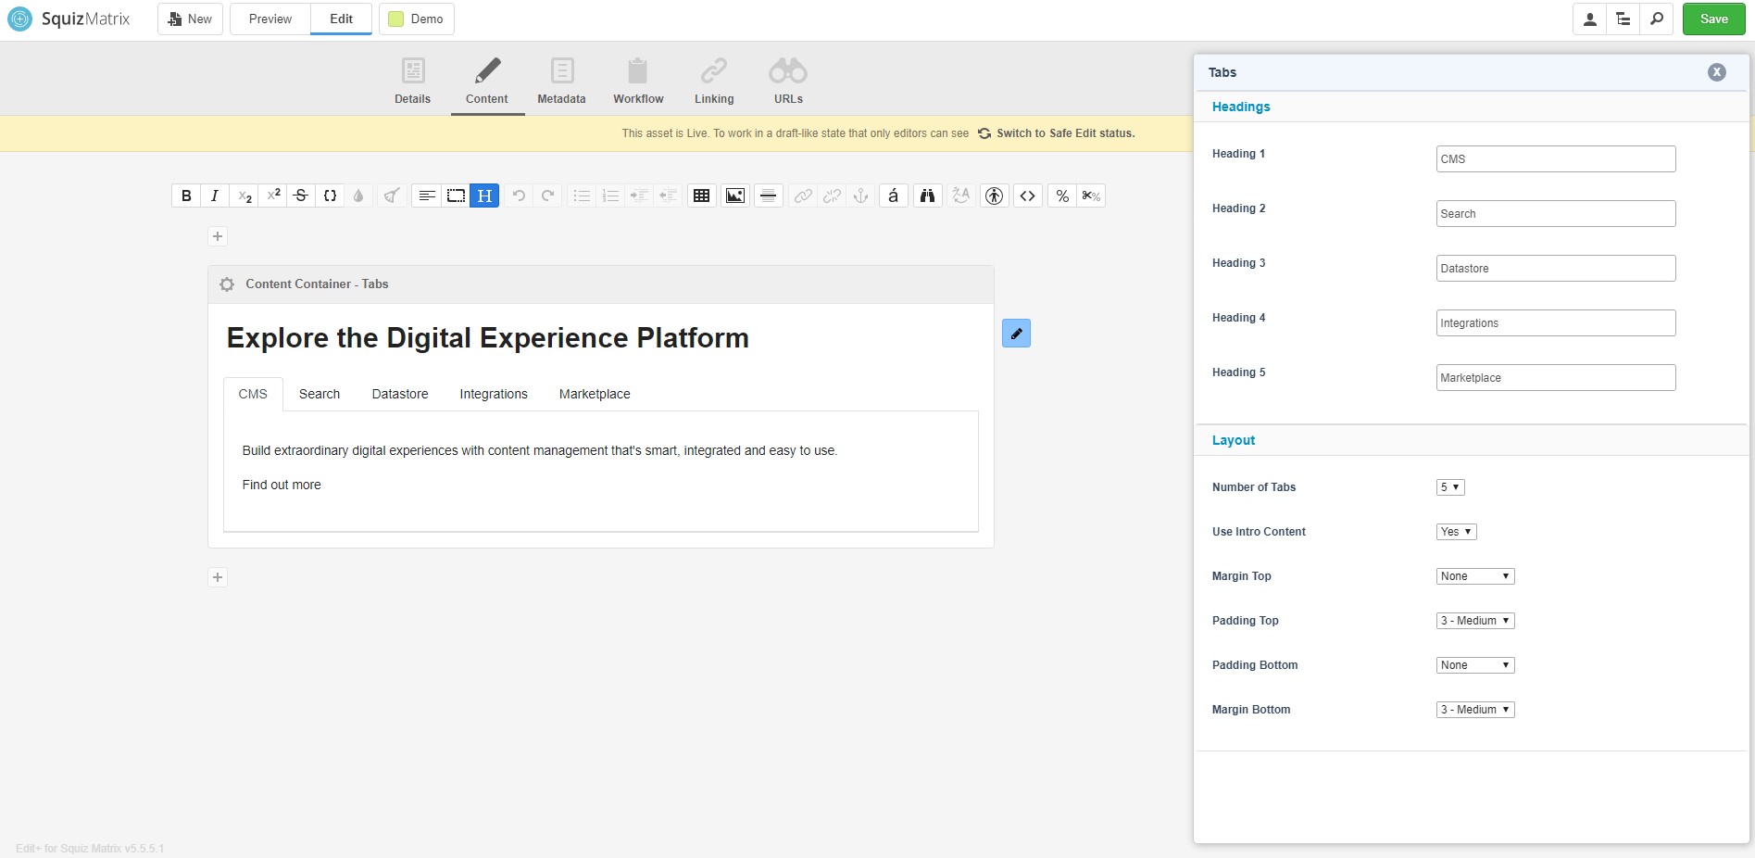Close the Tabs properties panel
The width and height of the screenshot is (1755, 858).
1717,72
